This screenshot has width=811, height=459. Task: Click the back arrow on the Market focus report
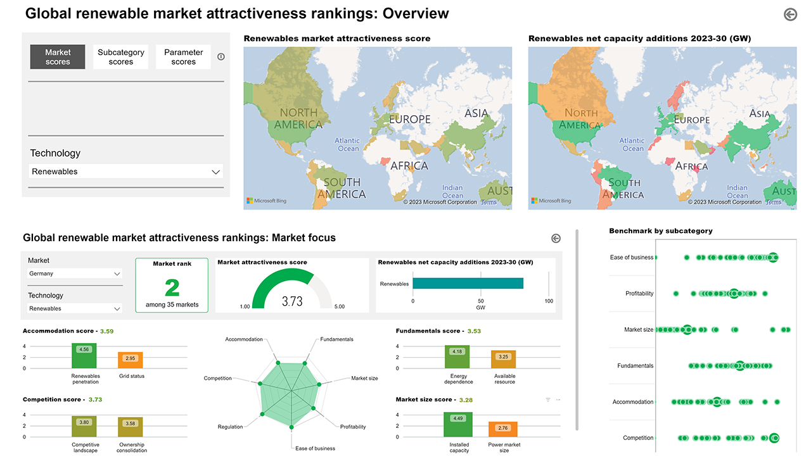pos(556,238)
